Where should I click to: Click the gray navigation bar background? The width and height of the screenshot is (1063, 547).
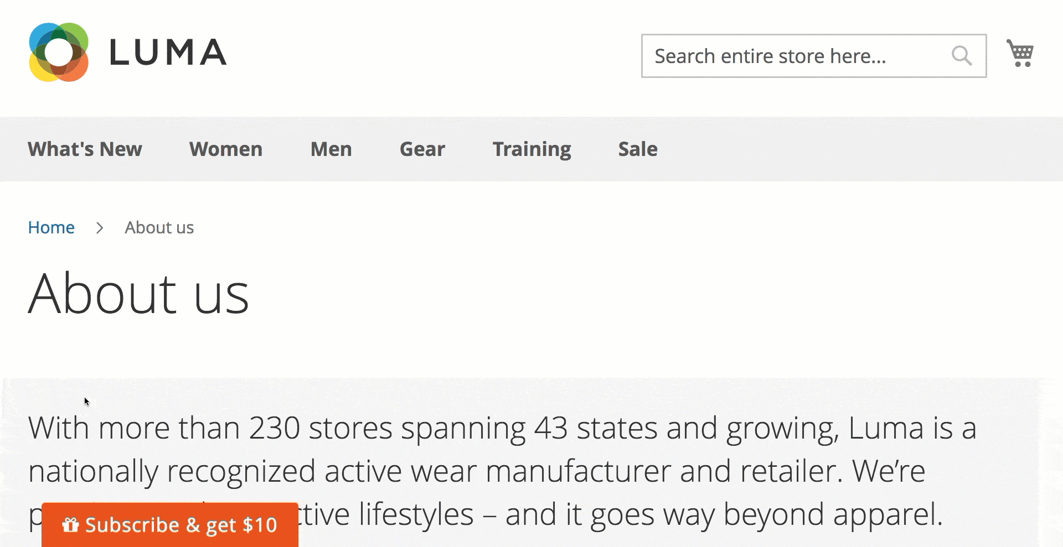(x=858, y=149)
